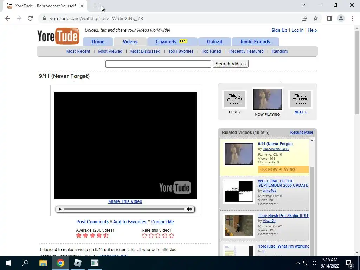
Task: Click the Search Videos button
Action: point(231,64)
